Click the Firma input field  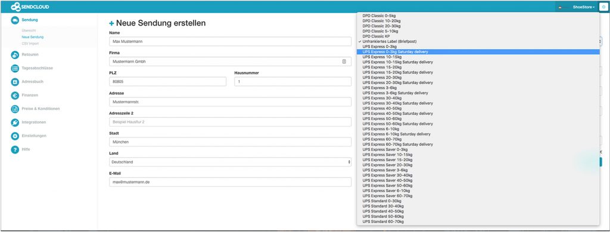coord(230,61)
